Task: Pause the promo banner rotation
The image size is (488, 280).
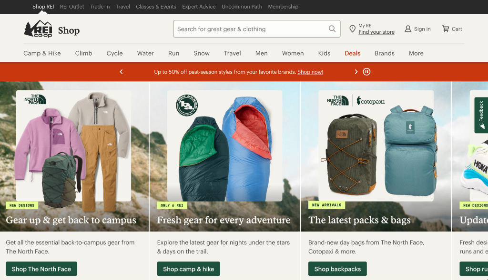Action: 366,72
